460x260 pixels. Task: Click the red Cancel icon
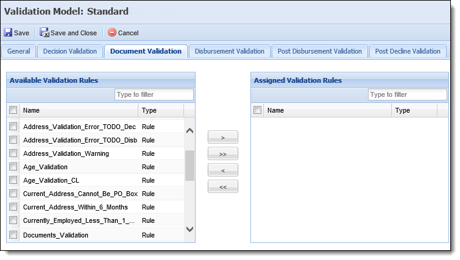(112, 32)
